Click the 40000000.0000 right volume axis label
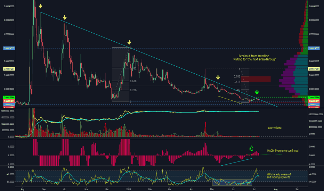Viewport: 324px width, 191px height. coord(316,127)
